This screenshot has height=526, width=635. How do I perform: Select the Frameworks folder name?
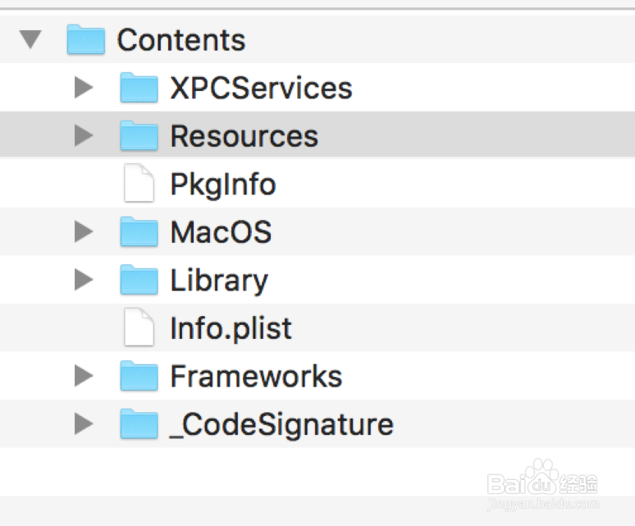(x=256, y=377)
